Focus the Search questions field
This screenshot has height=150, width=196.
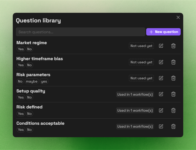pos(80,32)
